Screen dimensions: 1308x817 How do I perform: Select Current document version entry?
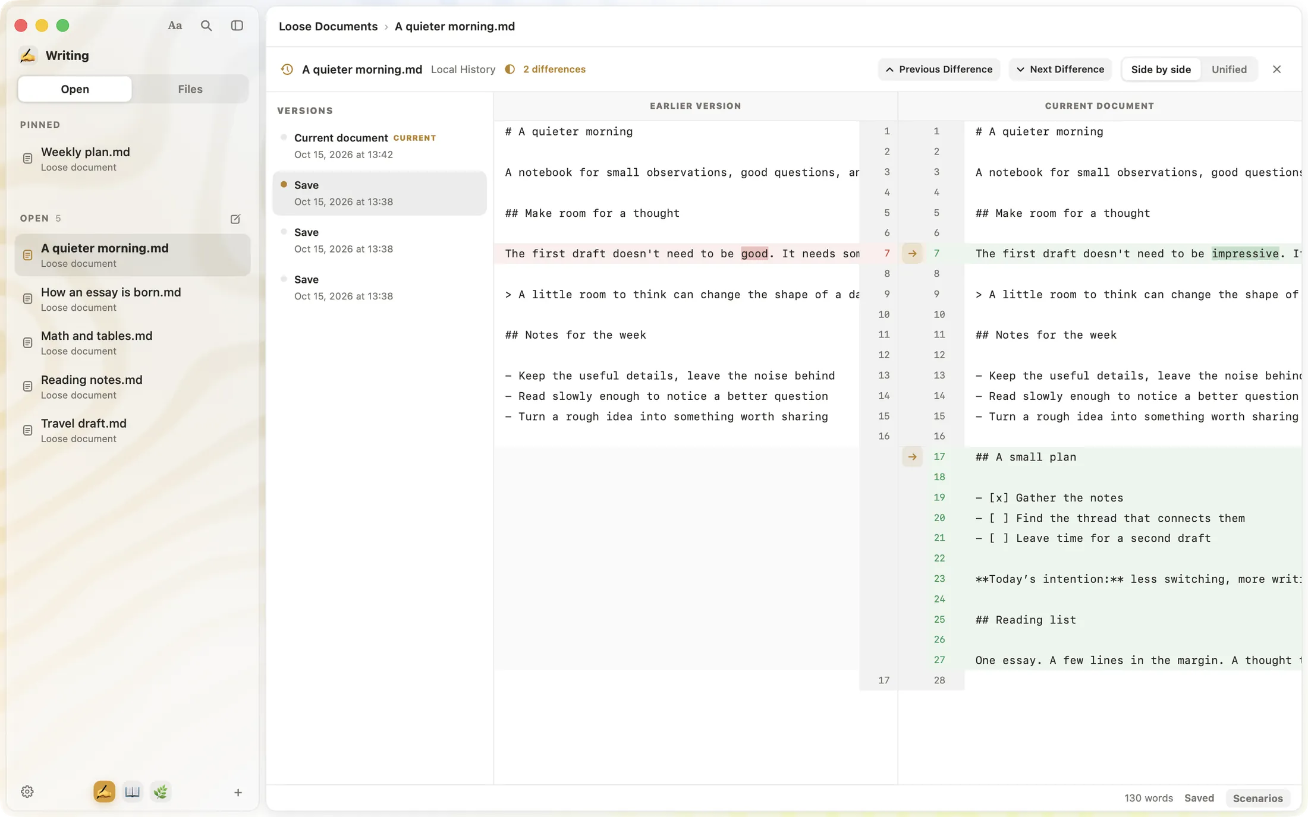(379, 146)
